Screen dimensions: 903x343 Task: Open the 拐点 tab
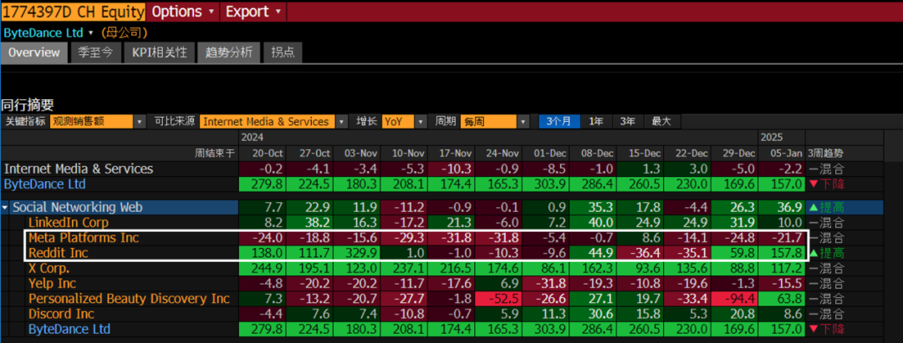coord(283,53)
